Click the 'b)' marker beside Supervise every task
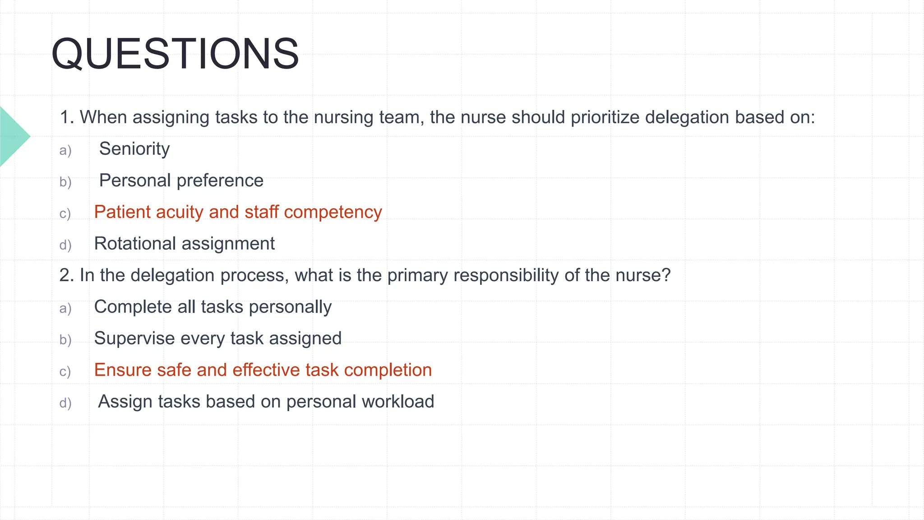 (65, 340)
